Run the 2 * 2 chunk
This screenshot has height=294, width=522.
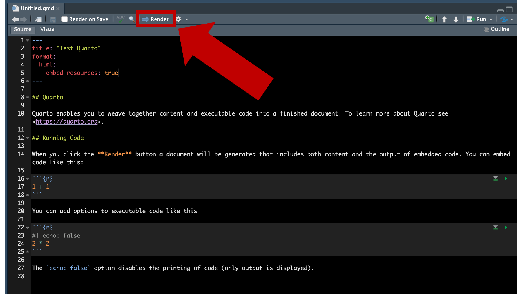tap(506, 227)
